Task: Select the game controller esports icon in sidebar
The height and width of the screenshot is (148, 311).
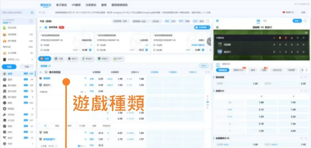Action: click(x=5, y=85)
